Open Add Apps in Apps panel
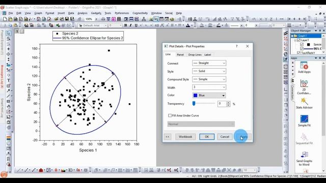Viewport: 326px width, 183px height. click(x=304, y=68)
